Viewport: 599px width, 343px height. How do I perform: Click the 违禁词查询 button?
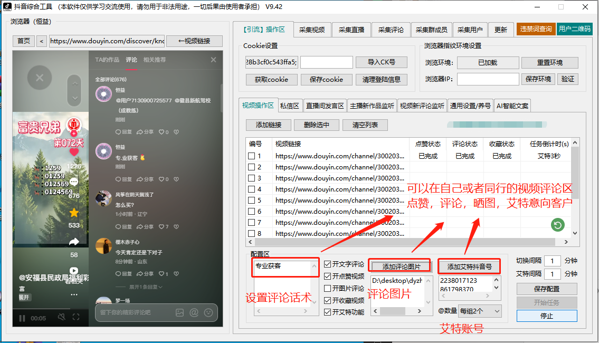coord(536,30)
